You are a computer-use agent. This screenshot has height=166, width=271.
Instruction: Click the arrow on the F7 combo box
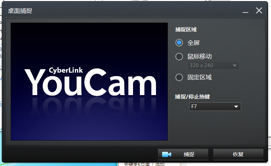[236, 107]
